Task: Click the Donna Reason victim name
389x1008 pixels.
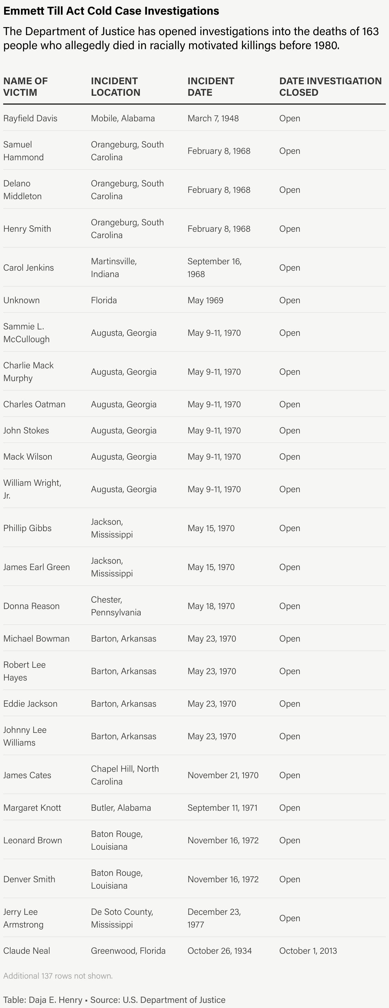Action: point(31,606)
